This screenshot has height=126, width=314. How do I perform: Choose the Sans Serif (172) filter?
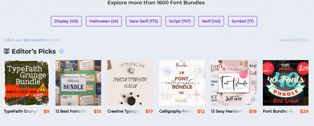pyautogui.click(x=144, y=21)
